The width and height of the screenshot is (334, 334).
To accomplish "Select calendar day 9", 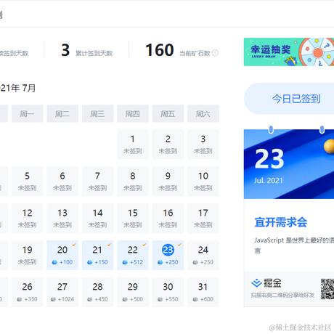I will [x=168, y=182].
